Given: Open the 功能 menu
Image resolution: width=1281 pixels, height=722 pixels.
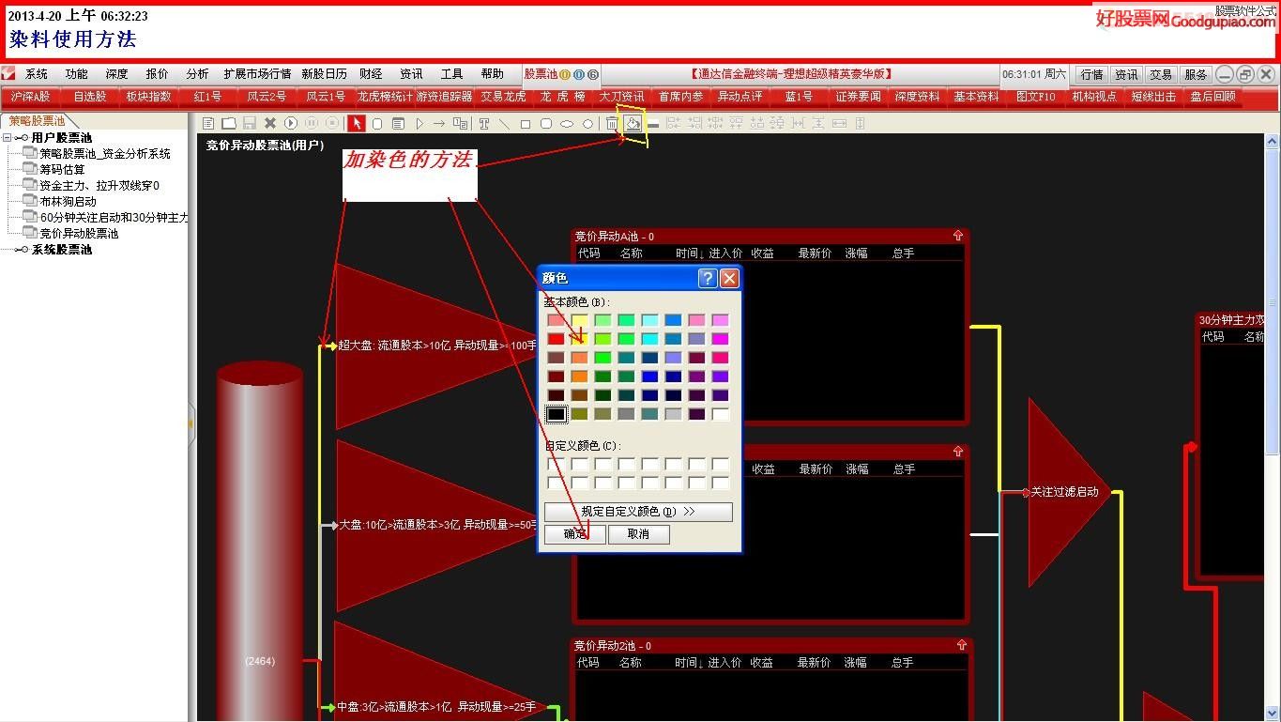Looking at the screenshot, I should coord(77,74).
